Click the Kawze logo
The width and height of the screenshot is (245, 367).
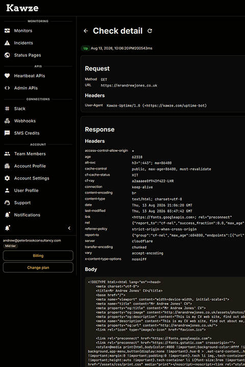pos(22,8)
